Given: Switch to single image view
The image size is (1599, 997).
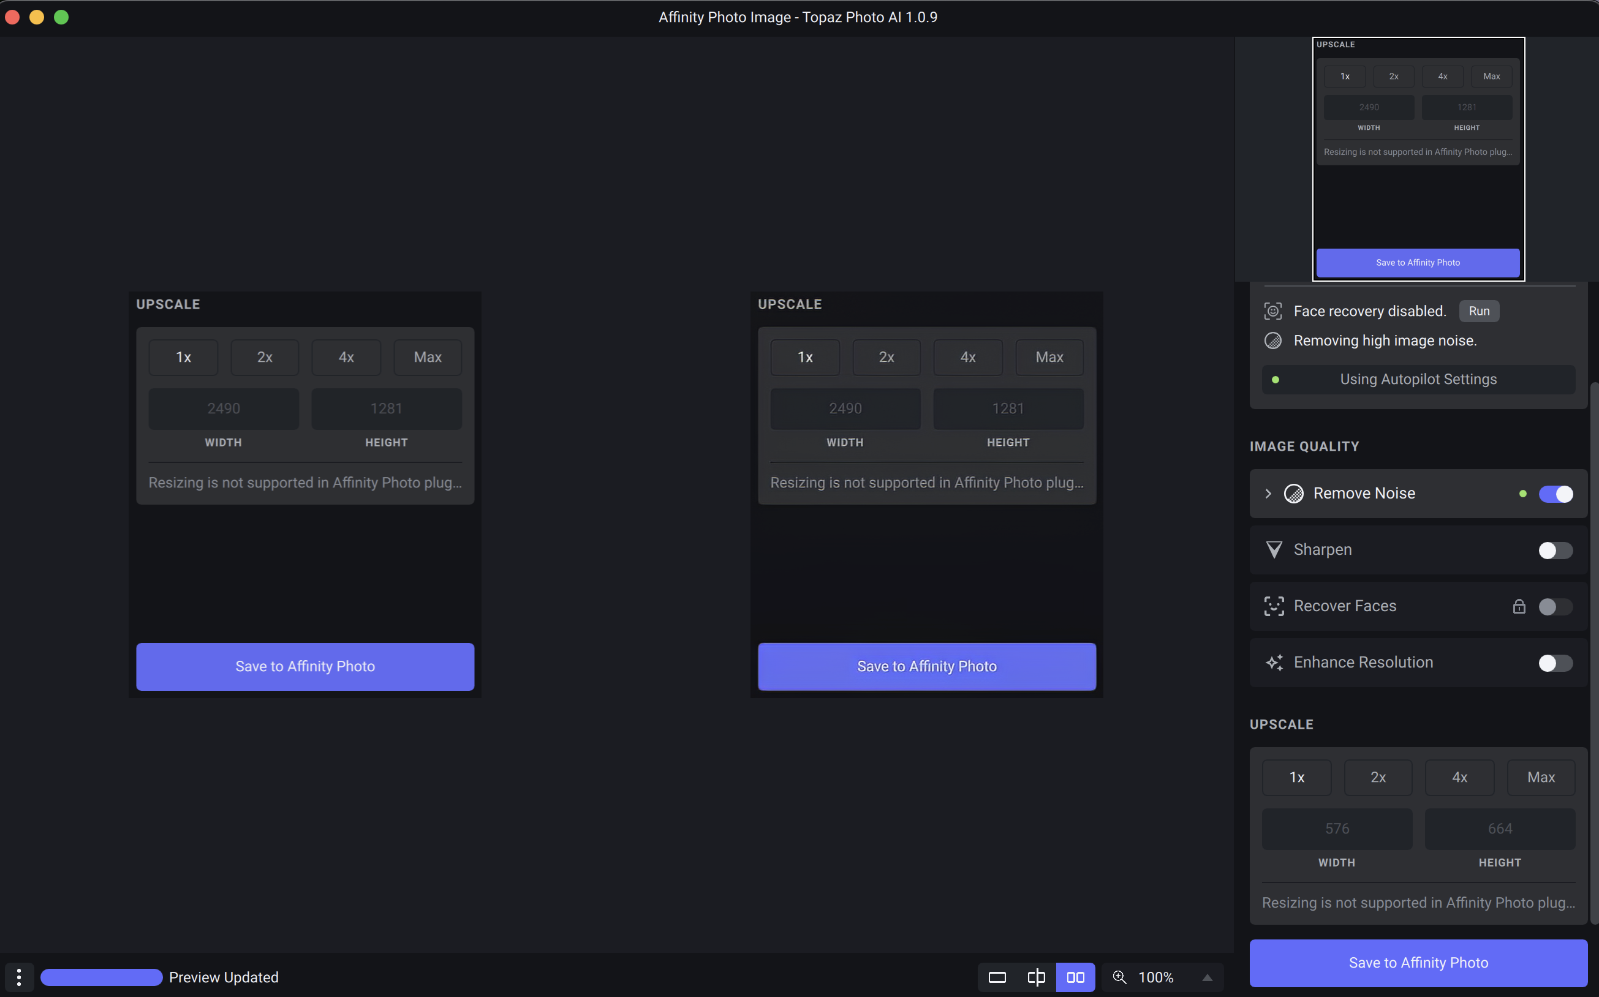Looking at the screenshot, I should 997,977.
